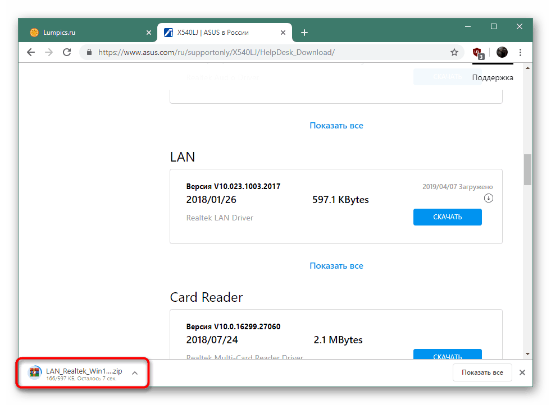Image resolution: width=551 pixels, height=405 pixels.
Task: Open the LAN_Realtek zip download item
Action: [x=84, y=372]
